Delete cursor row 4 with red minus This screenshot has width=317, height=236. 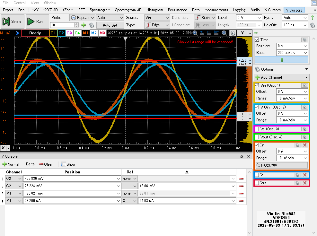coord(241,201)
